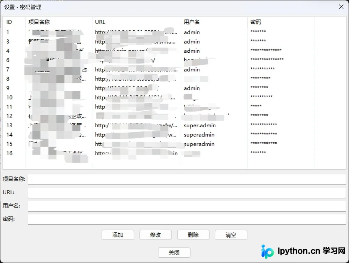
Task: Focus the URL input field
Action: [187, 193]
